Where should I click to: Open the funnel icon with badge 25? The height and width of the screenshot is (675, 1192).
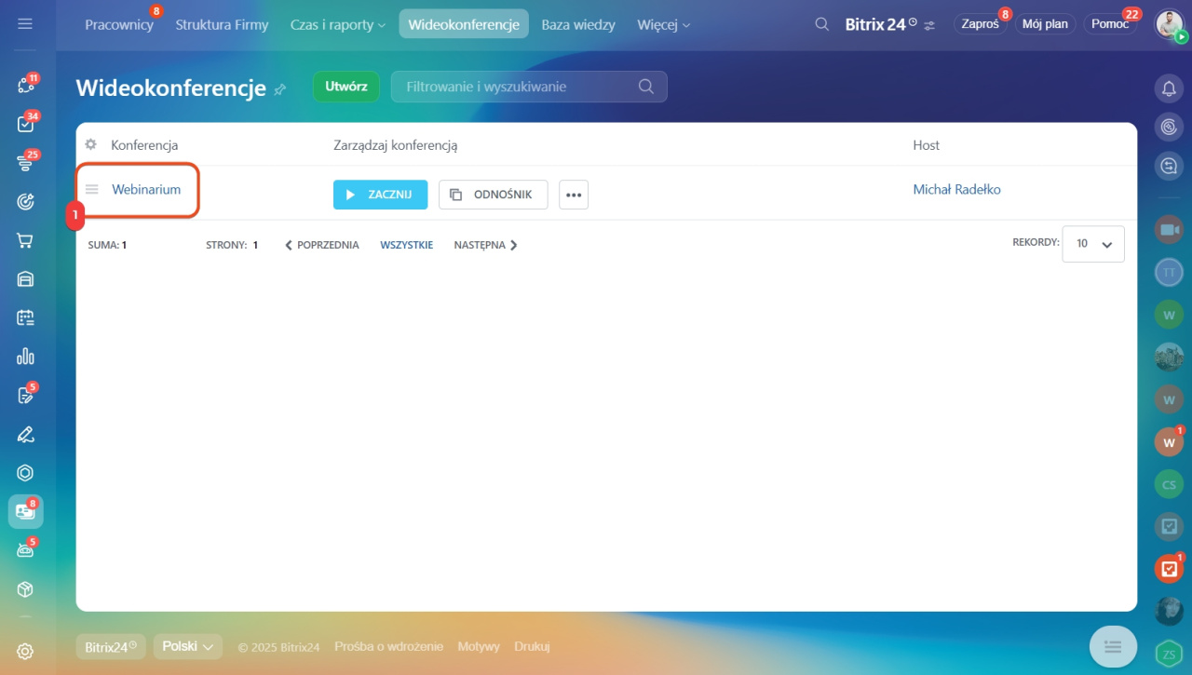click(25, 163)
